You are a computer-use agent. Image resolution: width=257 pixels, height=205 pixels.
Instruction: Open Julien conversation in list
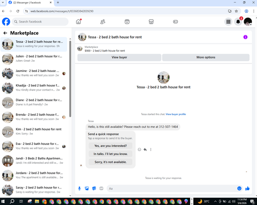point(34,59)
